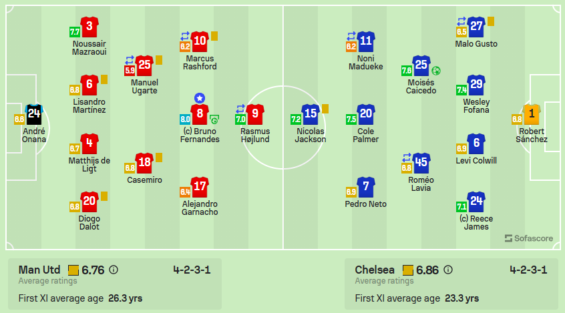The height and width of the screenshot is (313, 565).
Task: Click Bruno Fernandes' red number 8 shirt
Action: [x=200, y=114]
